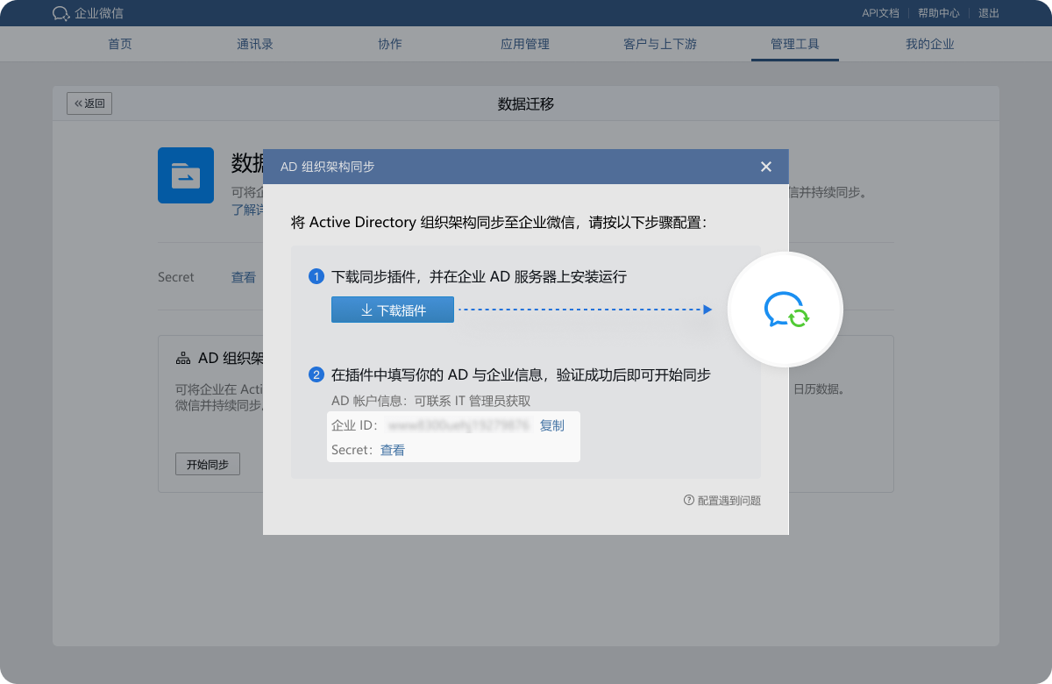Click the WeChat Work sync circle icon
The width and height of the screenshot is (1052, 684).
coord(785,310)
